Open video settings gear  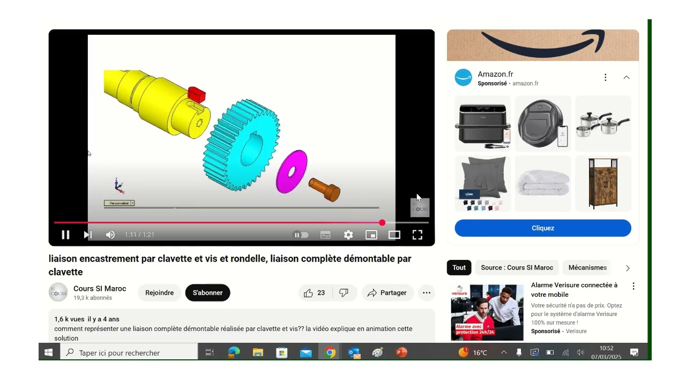(x=348, y=235)
